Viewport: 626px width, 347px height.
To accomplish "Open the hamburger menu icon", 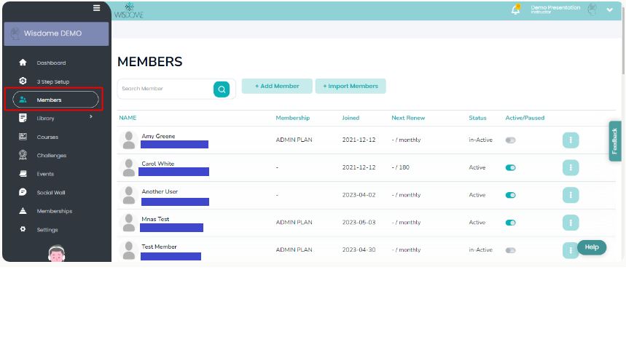I will pos(97,8).
